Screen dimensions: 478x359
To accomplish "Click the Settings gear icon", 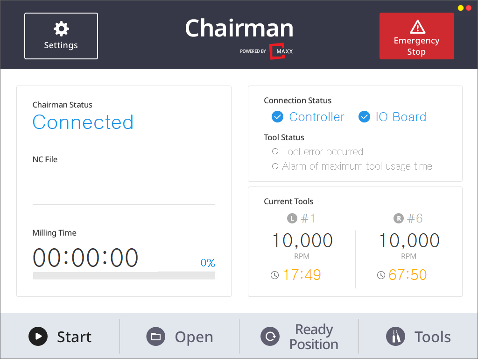I will tap(61, 29).
